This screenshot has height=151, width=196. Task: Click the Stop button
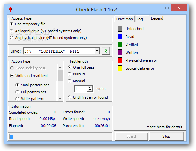pos(167,136)
